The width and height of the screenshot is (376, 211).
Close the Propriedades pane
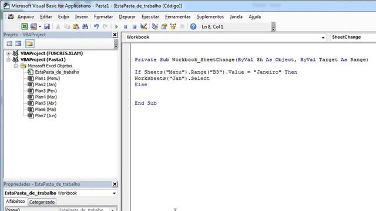pos(115,184)
